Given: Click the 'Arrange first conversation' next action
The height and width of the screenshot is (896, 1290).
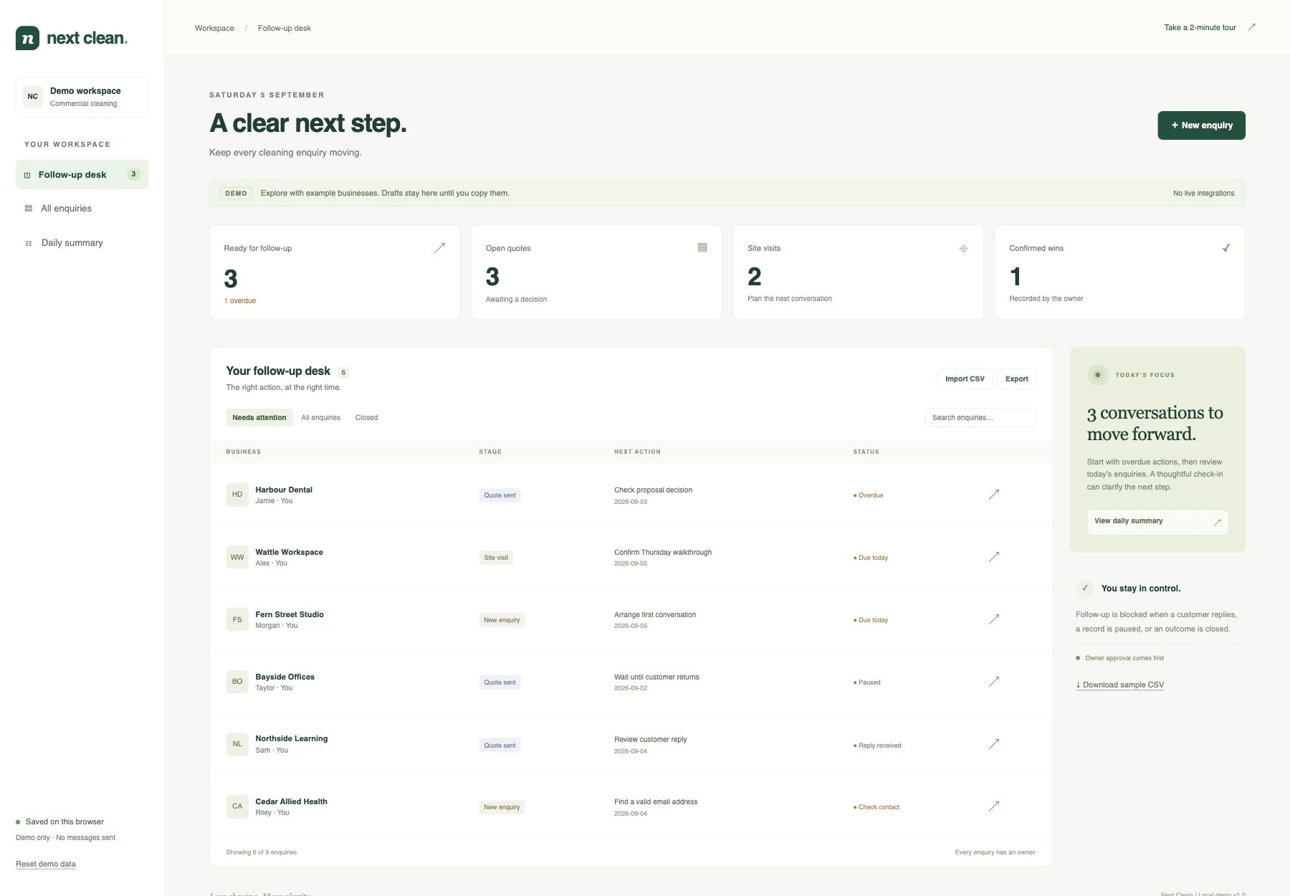Looking at the screenshot, I should coord(655,615).
